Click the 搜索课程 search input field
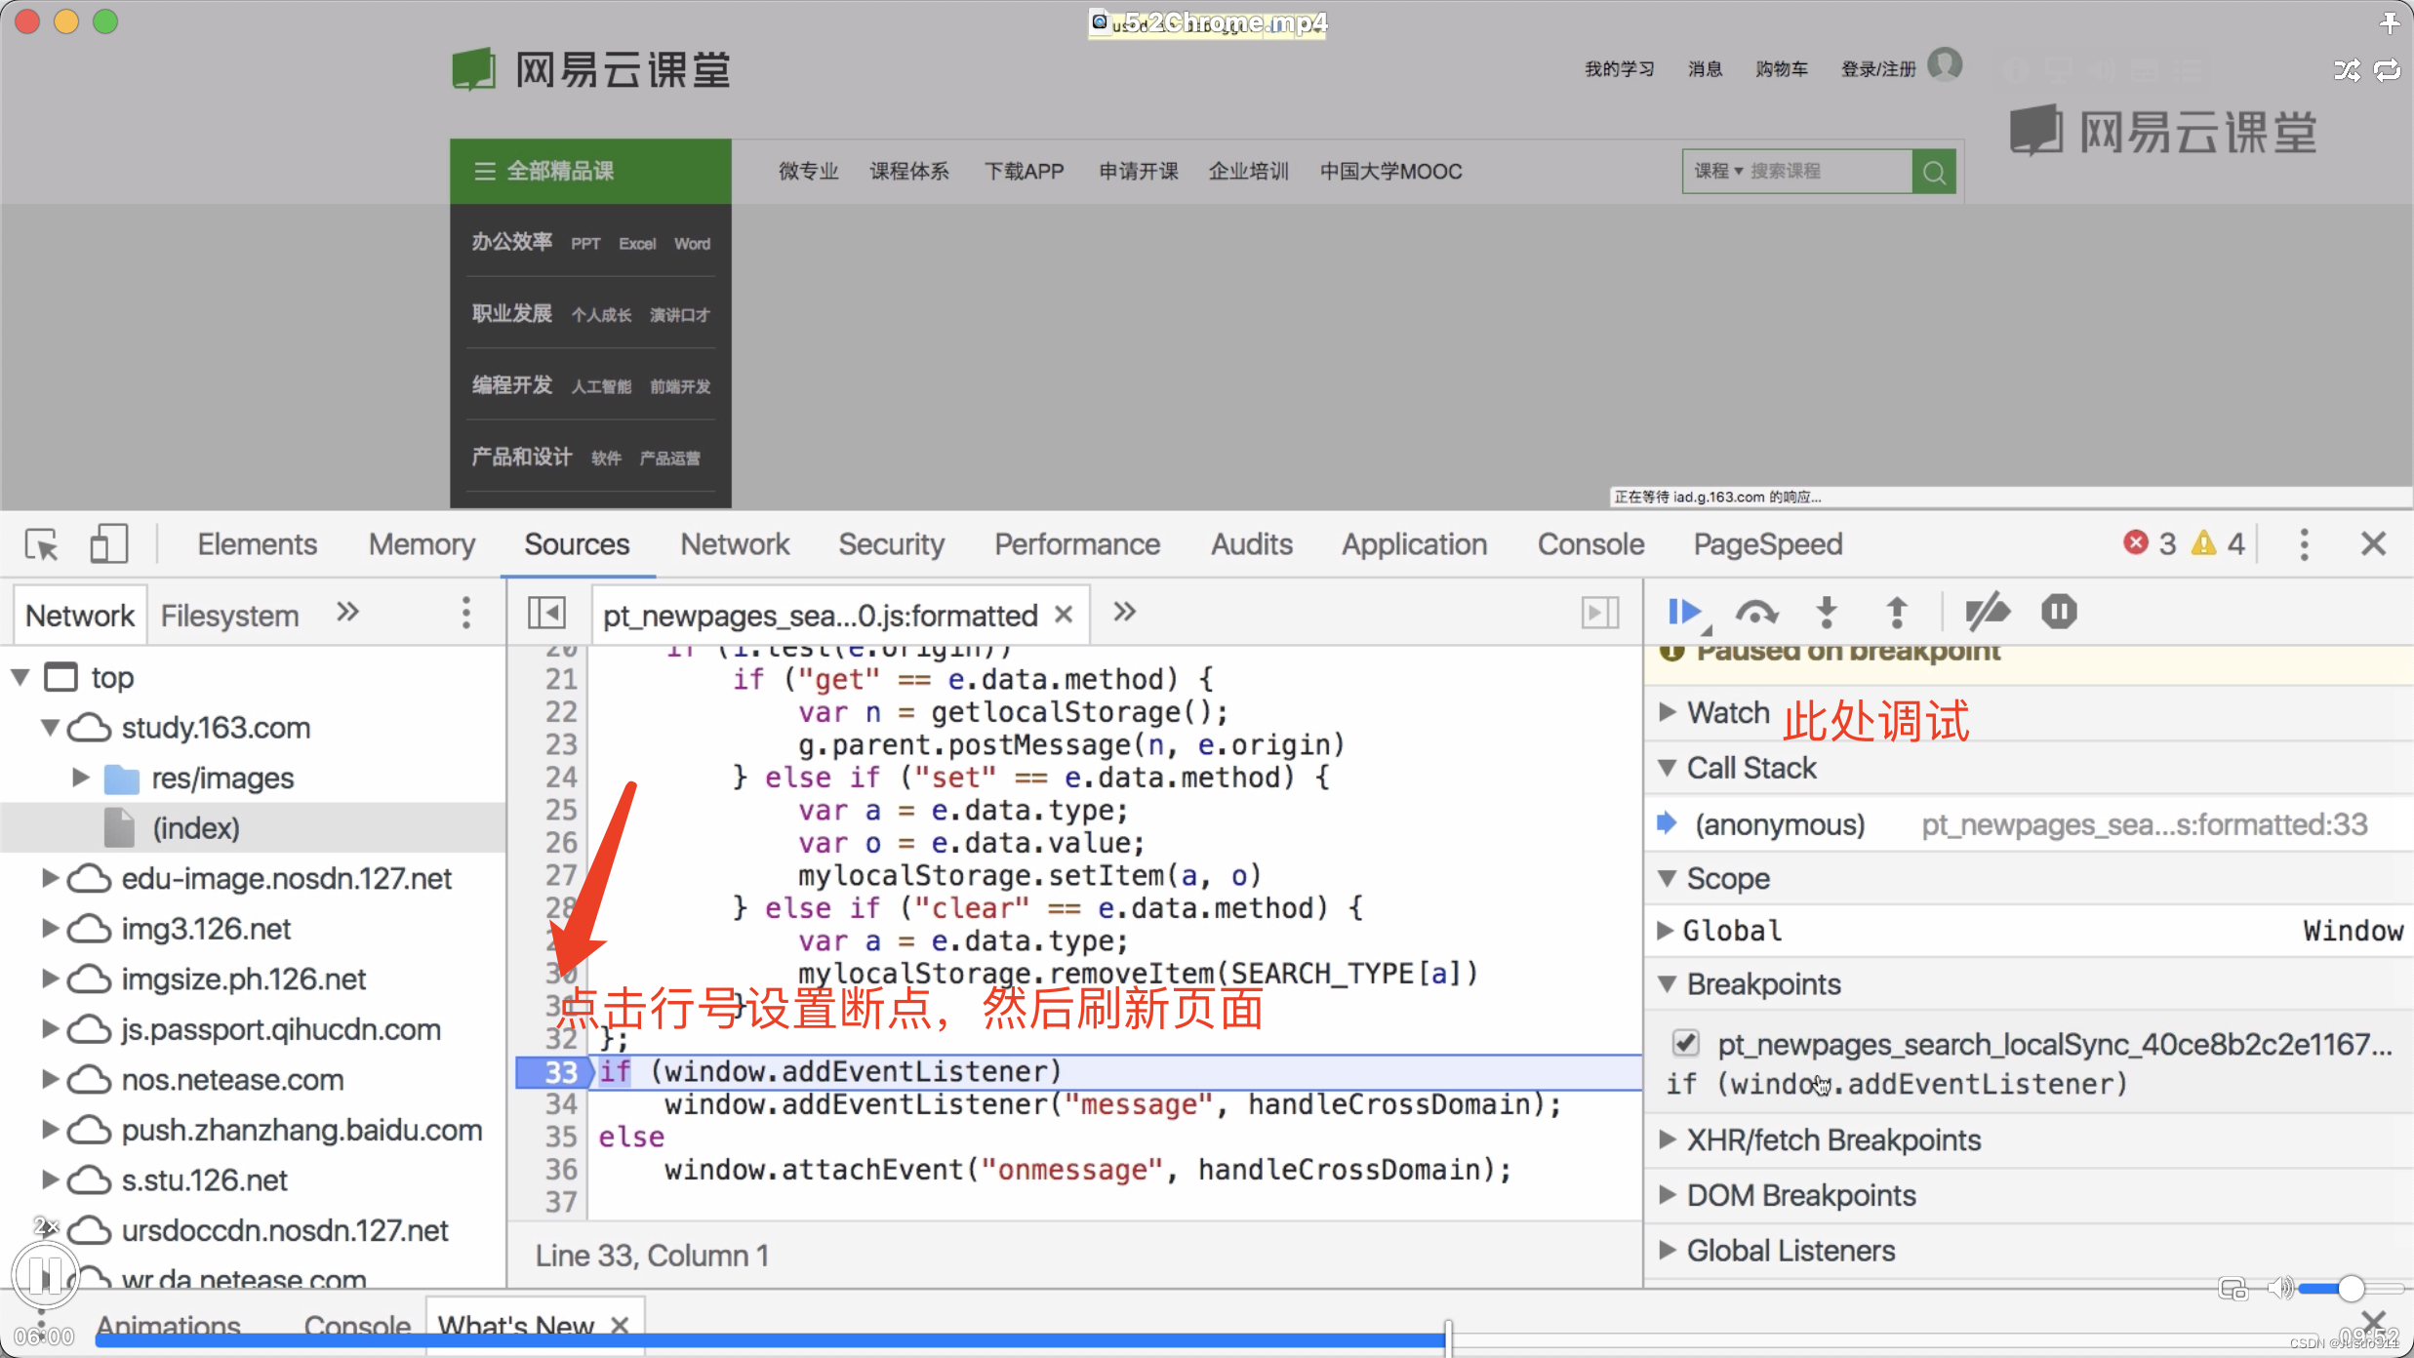The width and height of the screenshot is (2414, 1358). [x=1828, y=171]
